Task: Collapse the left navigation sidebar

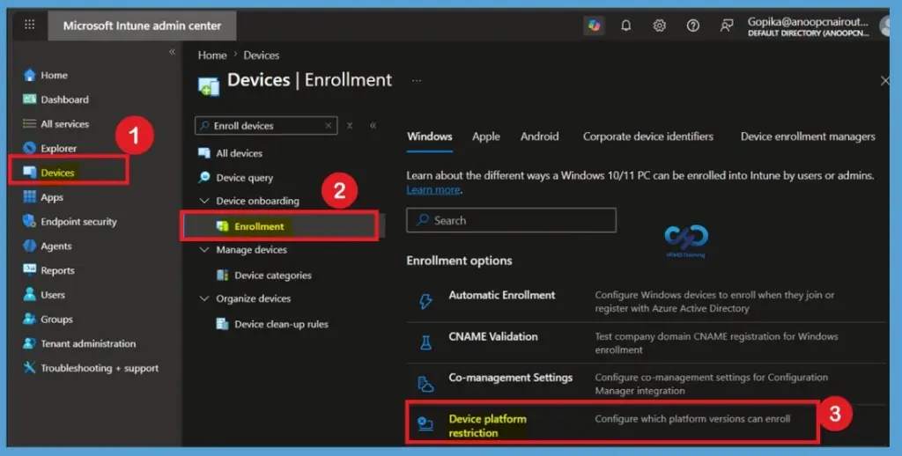Action: (x=172, y=52)
